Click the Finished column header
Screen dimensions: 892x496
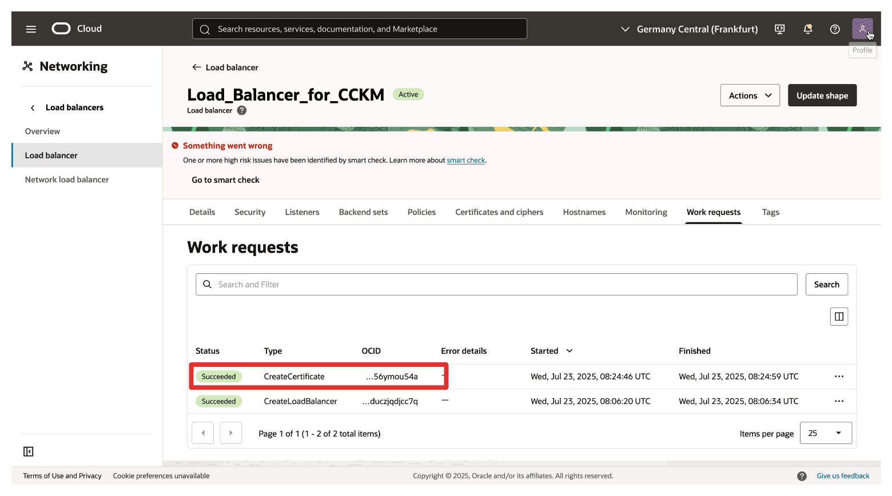[x=695, y=351]
